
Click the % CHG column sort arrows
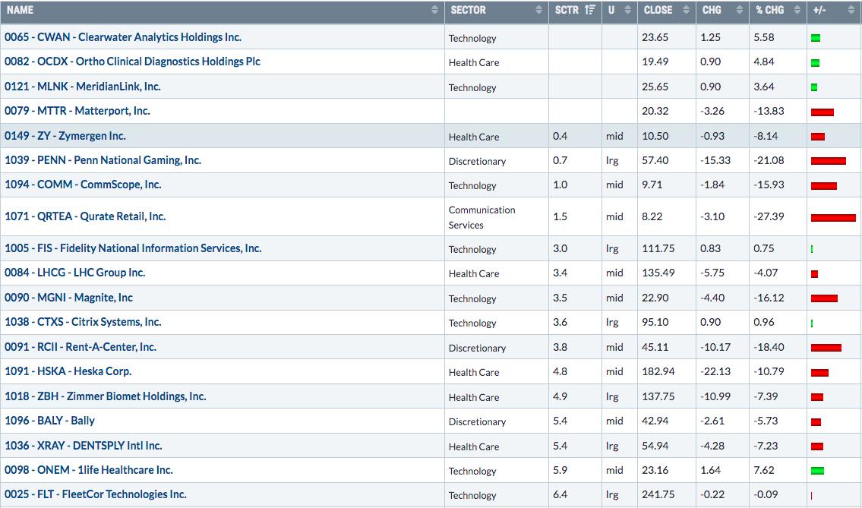(797, 11)
